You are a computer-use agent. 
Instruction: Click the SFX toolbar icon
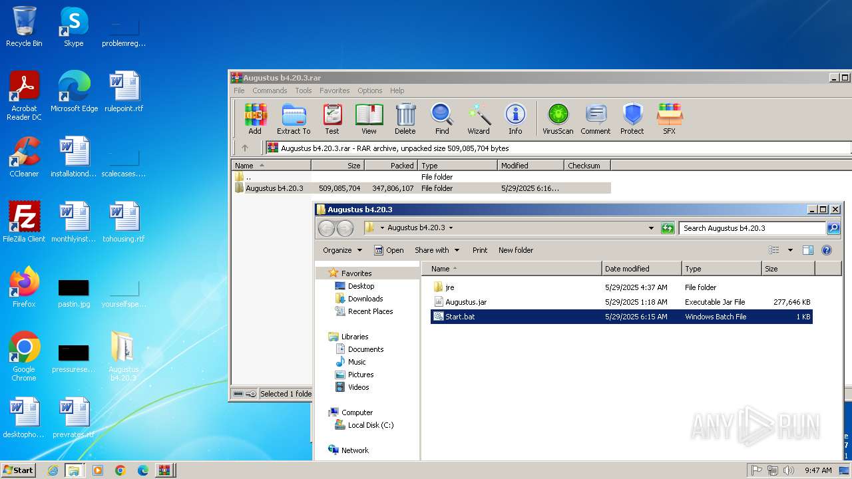[670, 119]
